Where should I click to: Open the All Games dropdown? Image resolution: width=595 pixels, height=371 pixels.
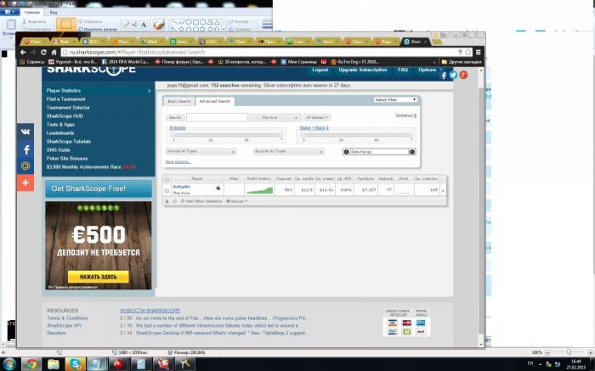317,117
